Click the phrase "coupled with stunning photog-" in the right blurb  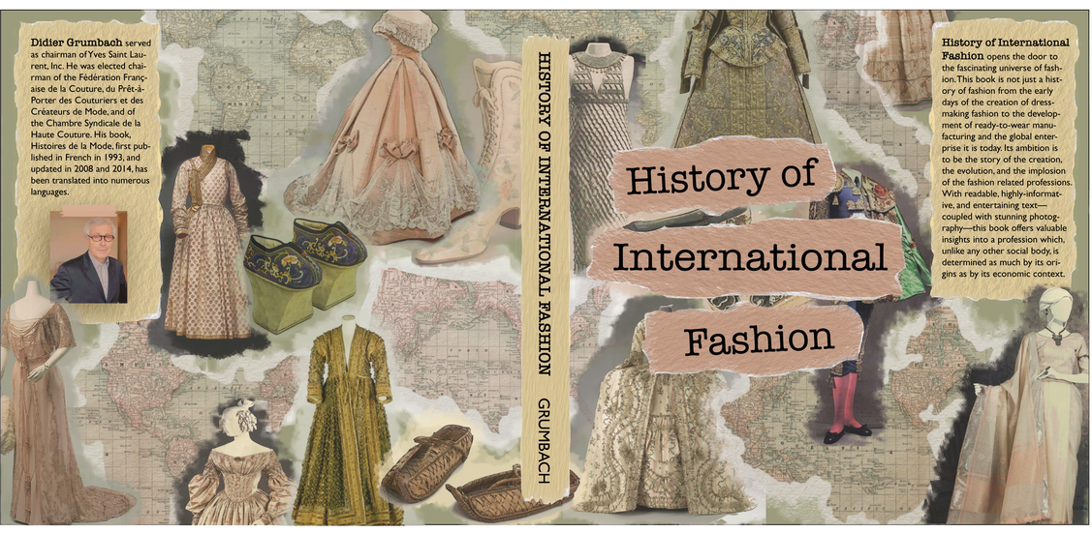click(1002, 217)
